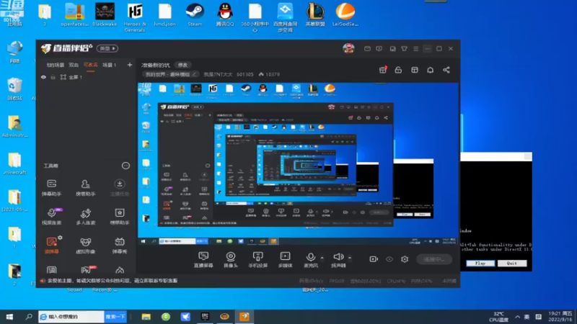Click the announcement text in bottom notice bar
577x324 pixels.
113,281
